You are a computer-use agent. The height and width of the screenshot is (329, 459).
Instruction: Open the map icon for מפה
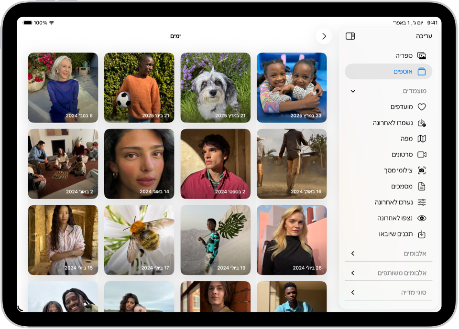(x=421, y=138)
